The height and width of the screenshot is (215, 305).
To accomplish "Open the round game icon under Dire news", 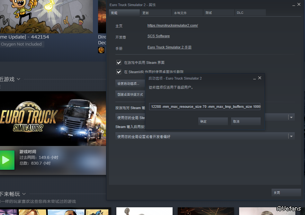I will (101, 50).
